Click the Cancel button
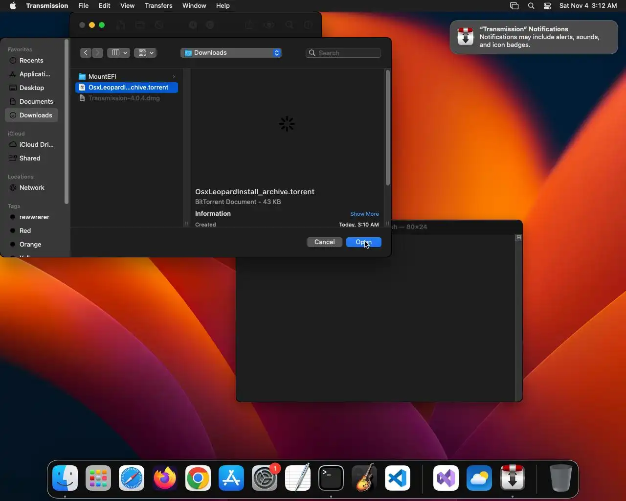 pos(325,242)
